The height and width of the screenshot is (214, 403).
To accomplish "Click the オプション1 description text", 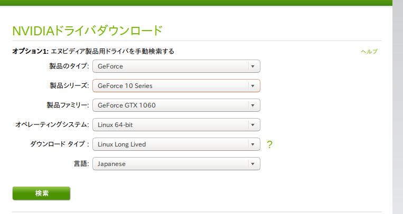I will click(93, 51).
